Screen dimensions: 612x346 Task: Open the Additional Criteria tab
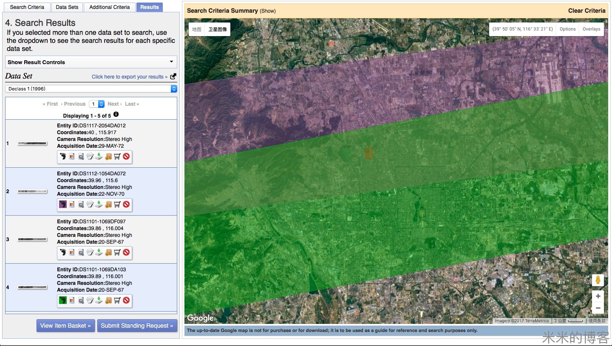[109, 7]
